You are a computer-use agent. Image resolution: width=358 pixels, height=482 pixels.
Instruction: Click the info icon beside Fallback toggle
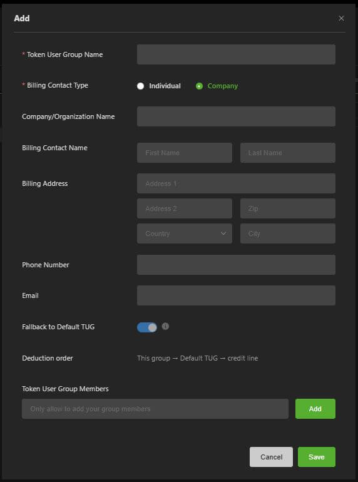[x=165, y=326]
